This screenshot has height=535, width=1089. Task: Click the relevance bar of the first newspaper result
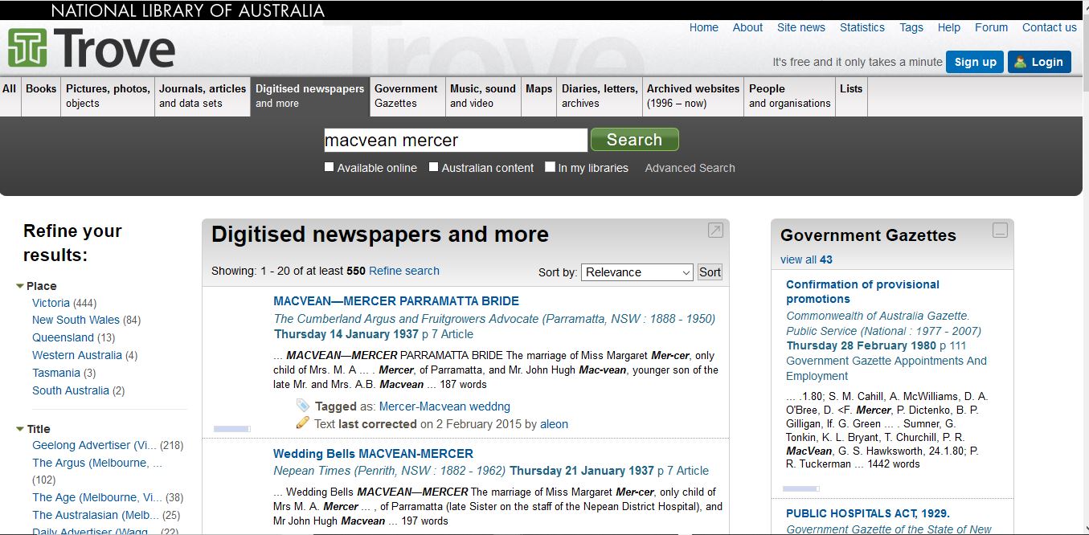click(x=231, y=429)
